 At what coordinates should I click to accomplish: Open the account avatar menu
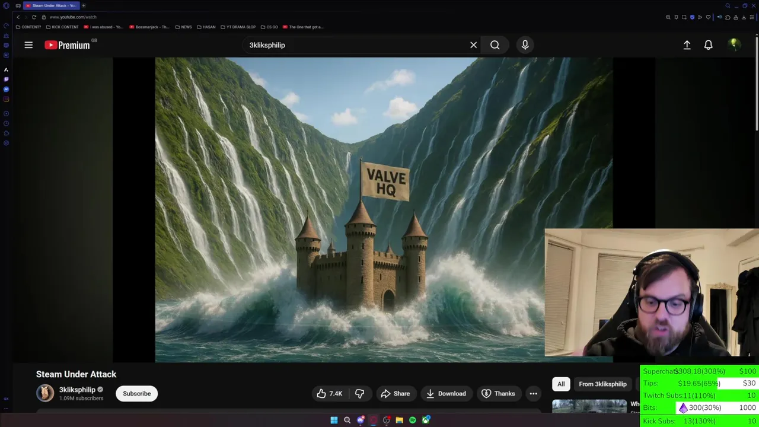(x=734, y=45)
